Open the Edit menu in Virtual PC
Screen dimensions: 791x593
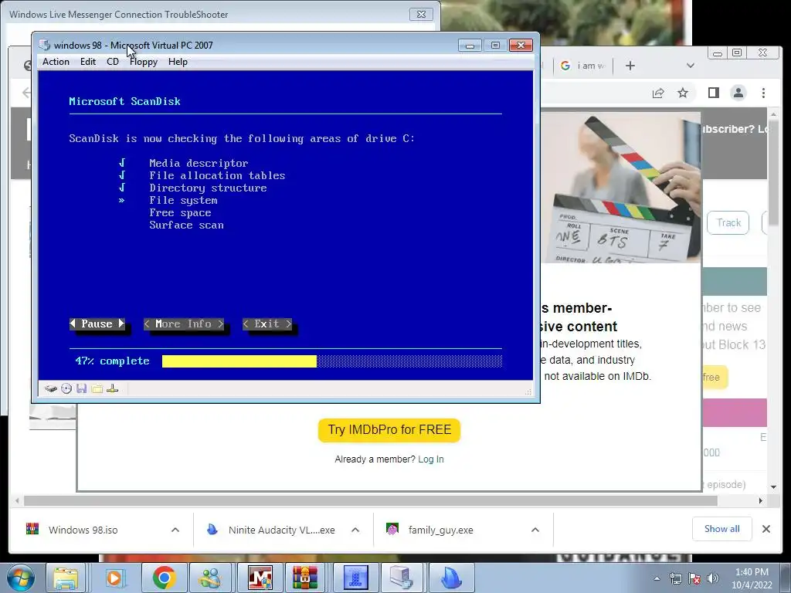(x=88, y=62)
